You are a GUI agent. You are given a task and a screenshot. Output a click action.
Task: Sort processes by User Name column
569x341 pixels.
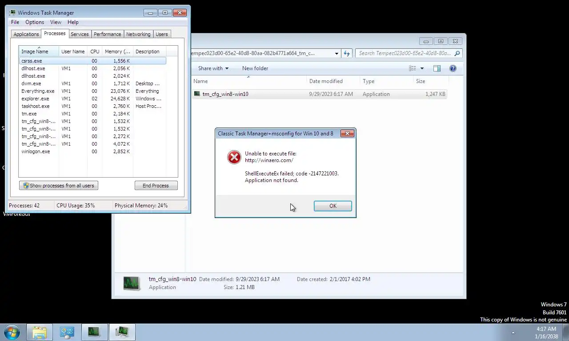[x=73, y=52]
